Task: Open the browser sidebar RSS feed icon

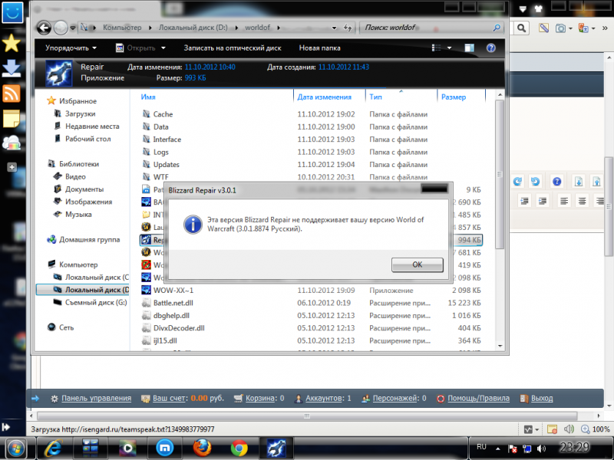Action: coord(12,94)
